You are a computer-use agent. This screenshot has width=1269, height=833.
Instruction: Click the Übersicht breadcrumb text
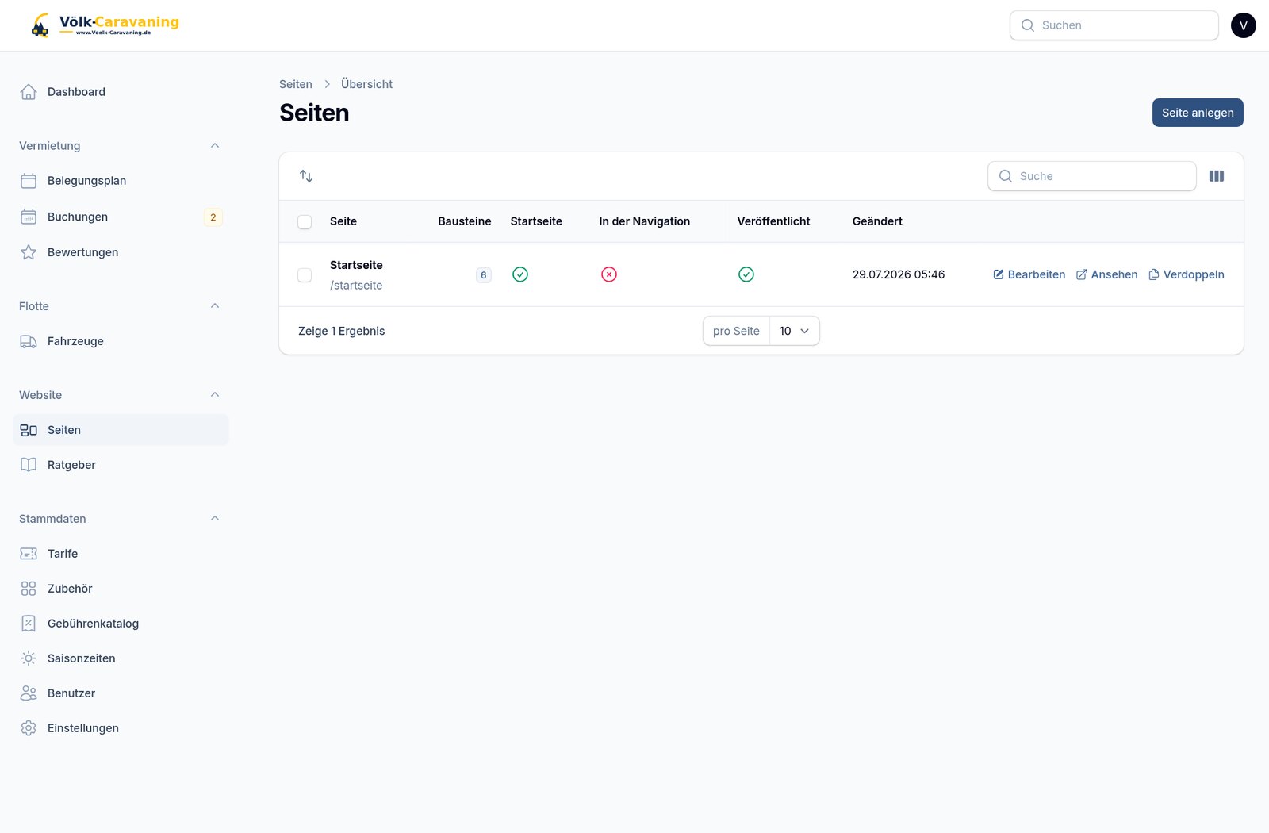(x=366, y=84)
